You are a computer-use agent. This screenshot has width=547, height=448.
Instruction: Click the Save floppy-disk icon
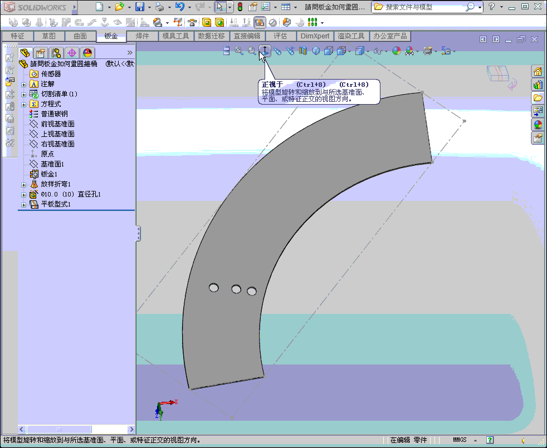point(140,7)
